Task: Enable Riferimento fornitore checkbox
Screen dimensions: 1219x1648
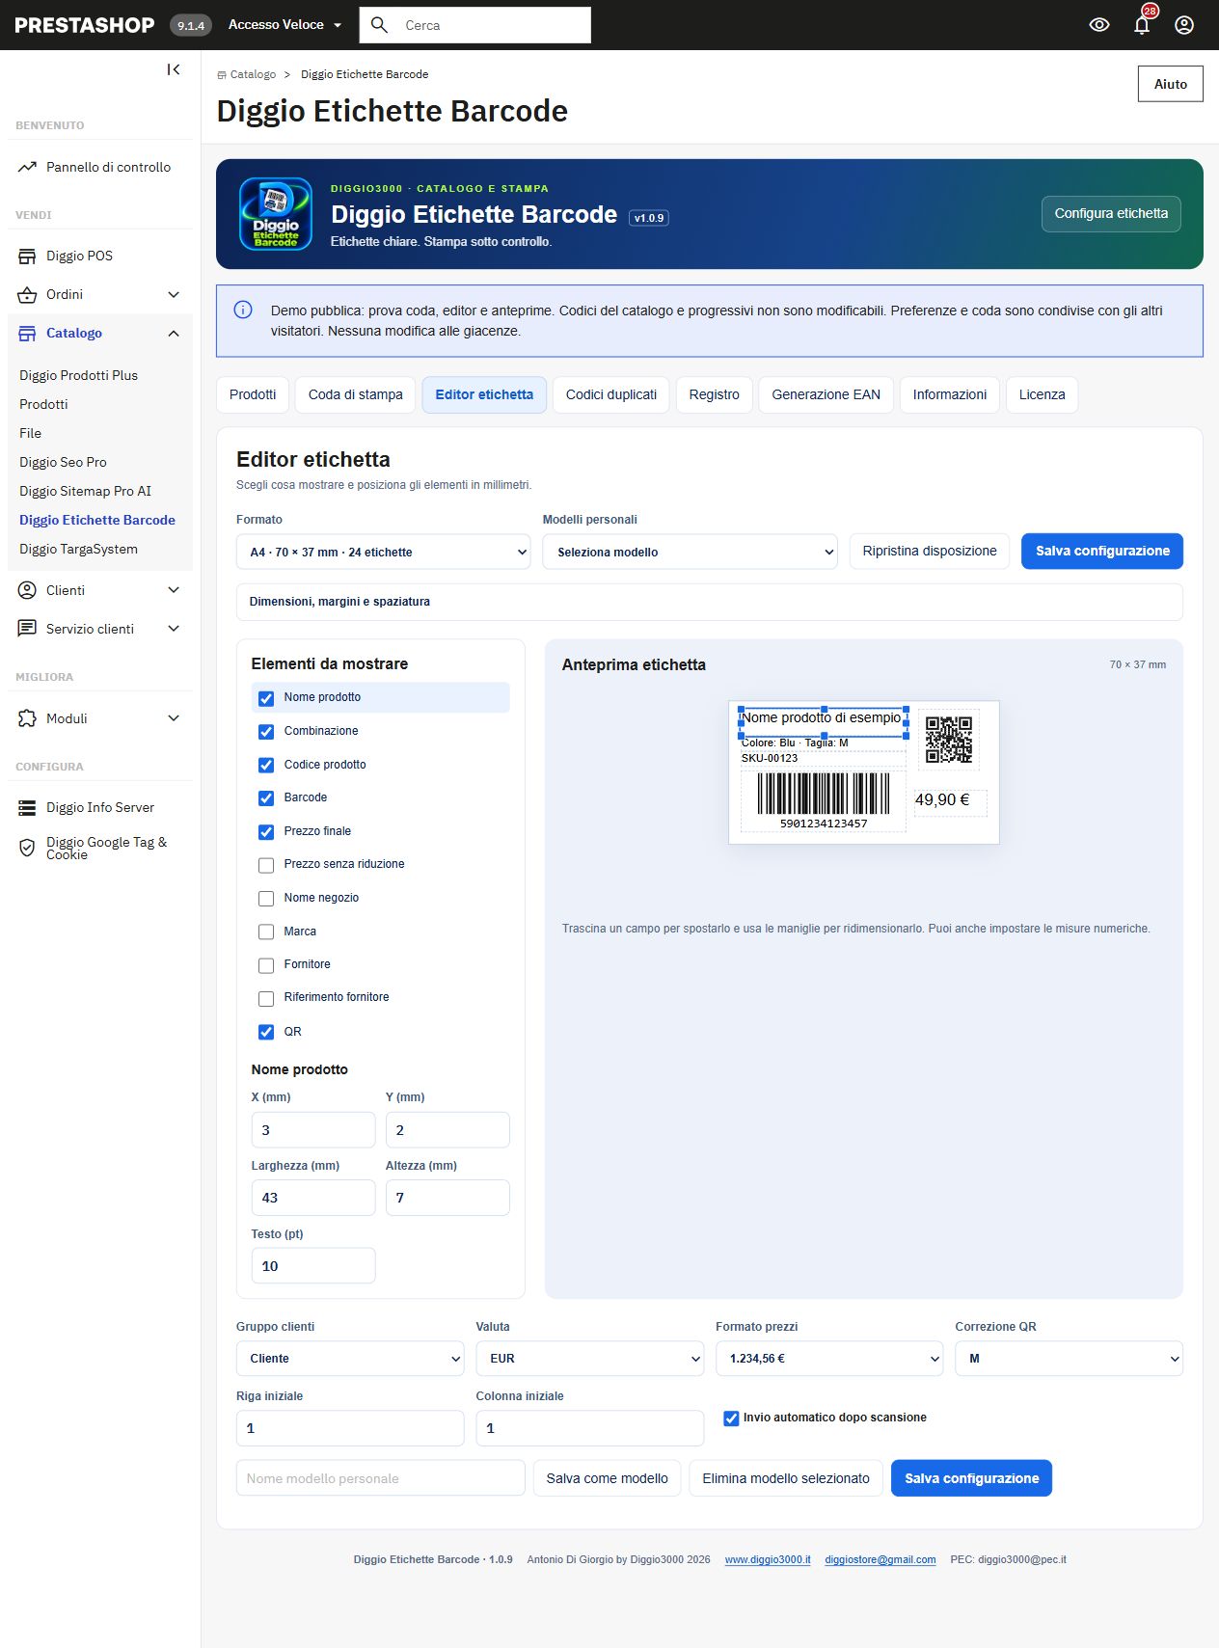Action: coord(266,999)
